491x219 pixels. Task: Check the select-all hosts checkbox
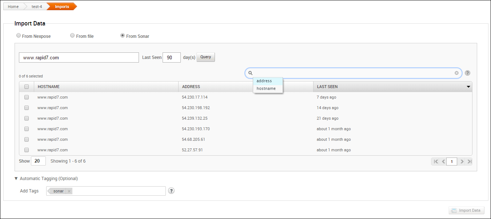[x=27, y=87]
